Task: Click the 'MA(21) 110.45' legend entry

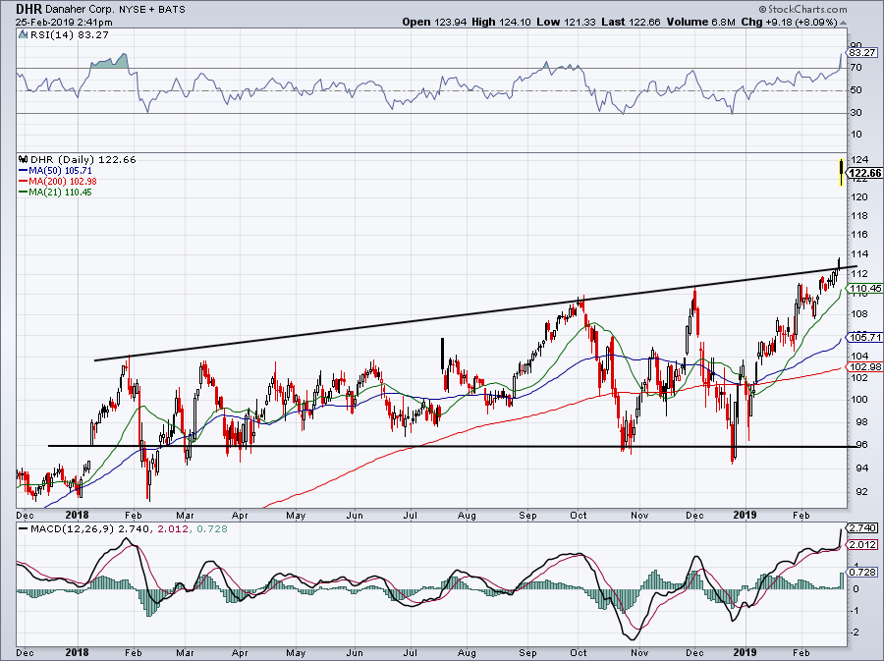Action: pos(60,192)
